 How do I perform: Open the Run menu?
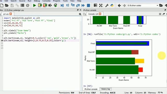pos(29,1)
